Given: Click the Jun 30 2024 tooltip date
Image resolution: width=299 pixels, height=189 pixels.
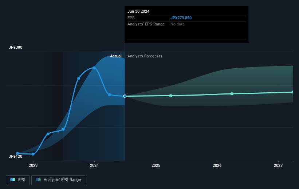Looking at the screenshot, I should click(138, 11).
